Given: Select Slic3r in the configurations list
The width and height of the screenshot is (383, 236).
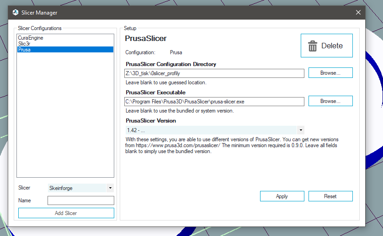Looking at the screenshot, I should [24, 44].
